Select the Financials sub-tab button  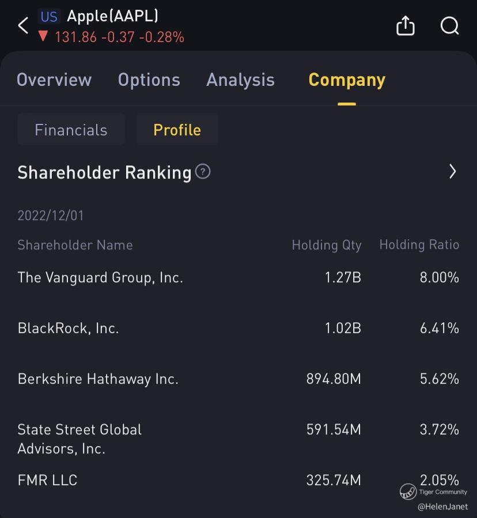coord(71,130)
